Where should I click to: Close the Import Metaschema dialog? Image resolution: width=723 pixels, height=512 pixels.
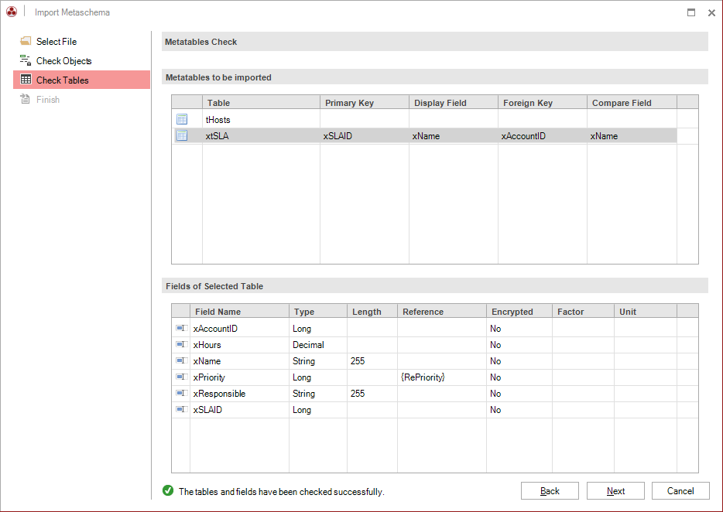click(711, 13)
